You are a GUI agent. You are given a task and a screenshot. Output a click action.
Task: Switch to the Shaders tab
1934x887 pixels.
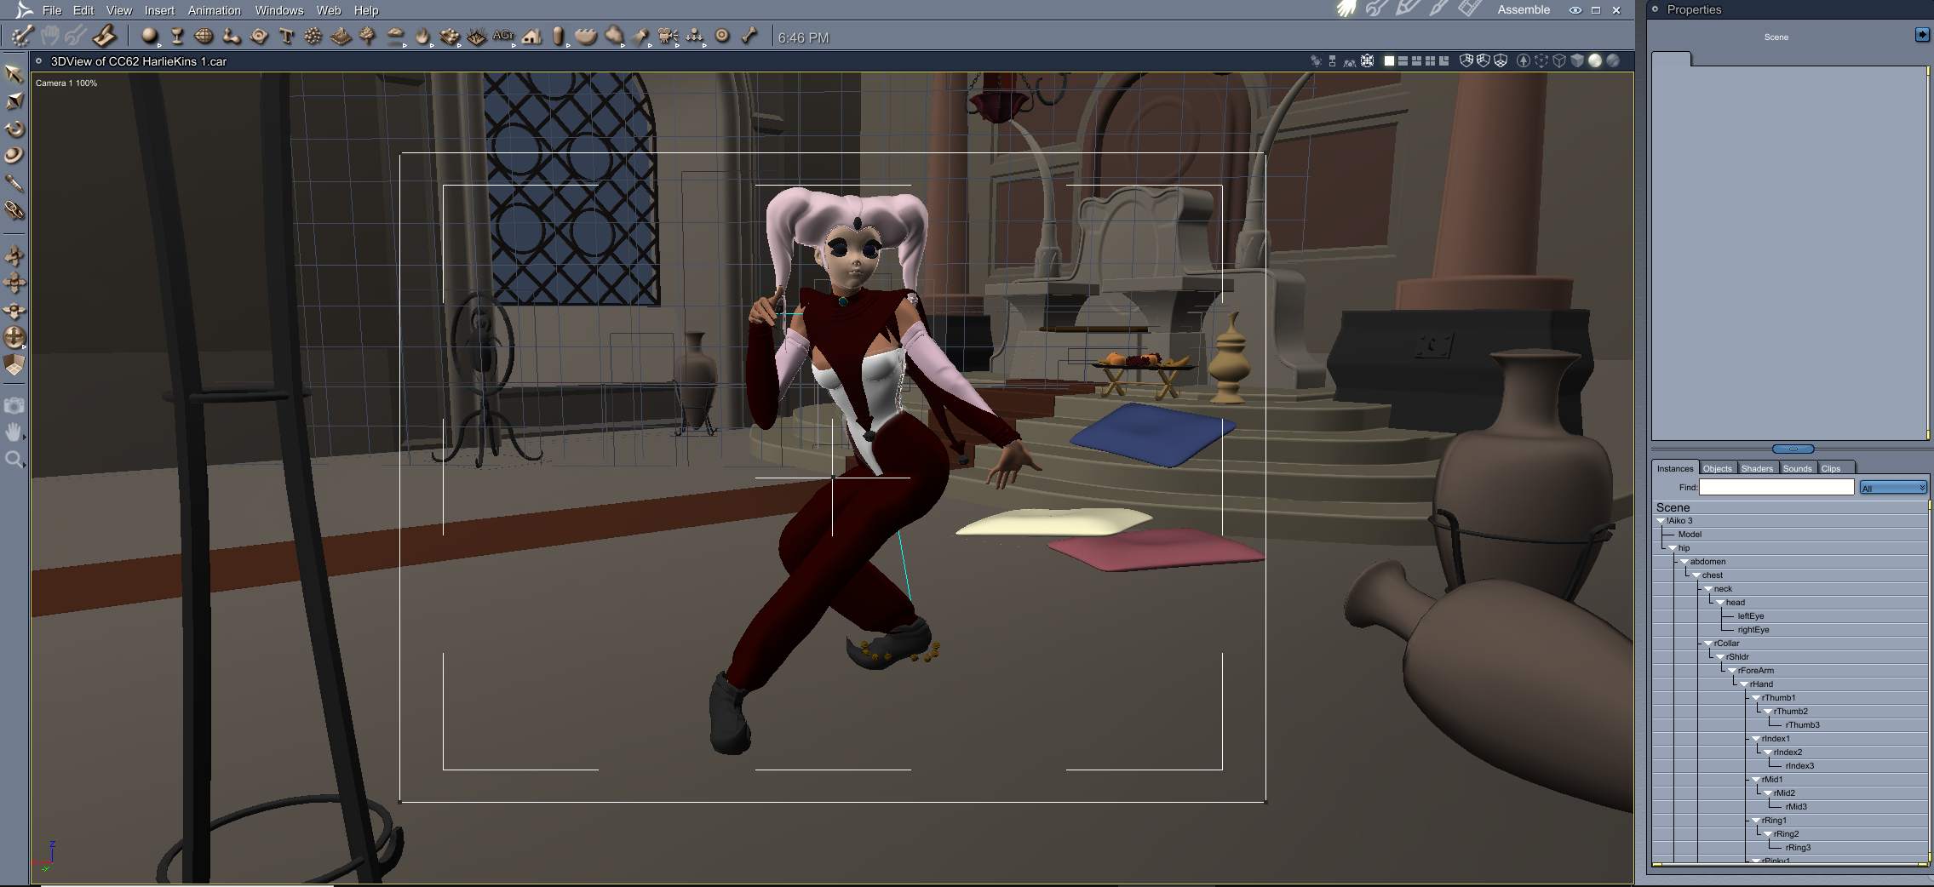point(1757,468)
